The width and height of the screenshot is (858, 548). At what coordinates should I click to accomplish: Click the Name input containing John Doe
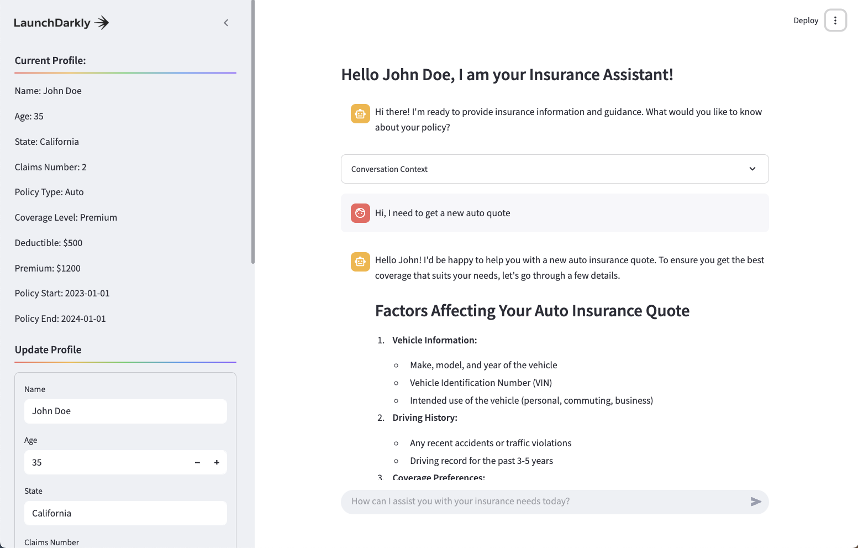(125, 411)
